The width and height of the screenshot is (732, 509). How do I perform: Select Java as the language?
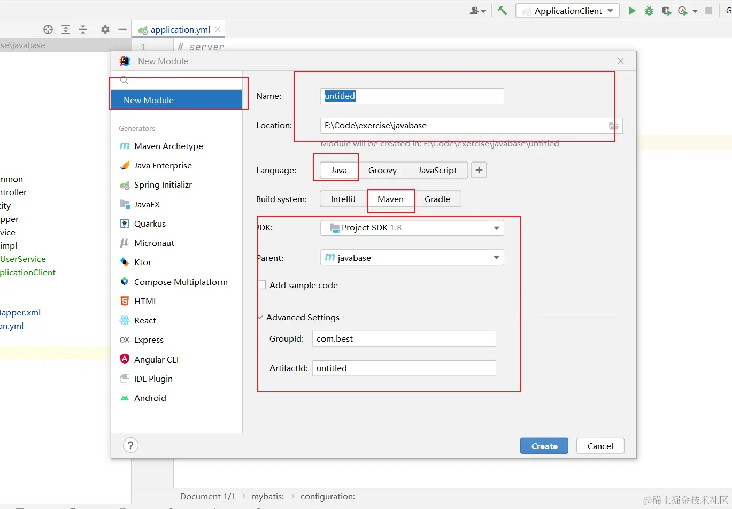pyautogui.click(x=339, y=170)
